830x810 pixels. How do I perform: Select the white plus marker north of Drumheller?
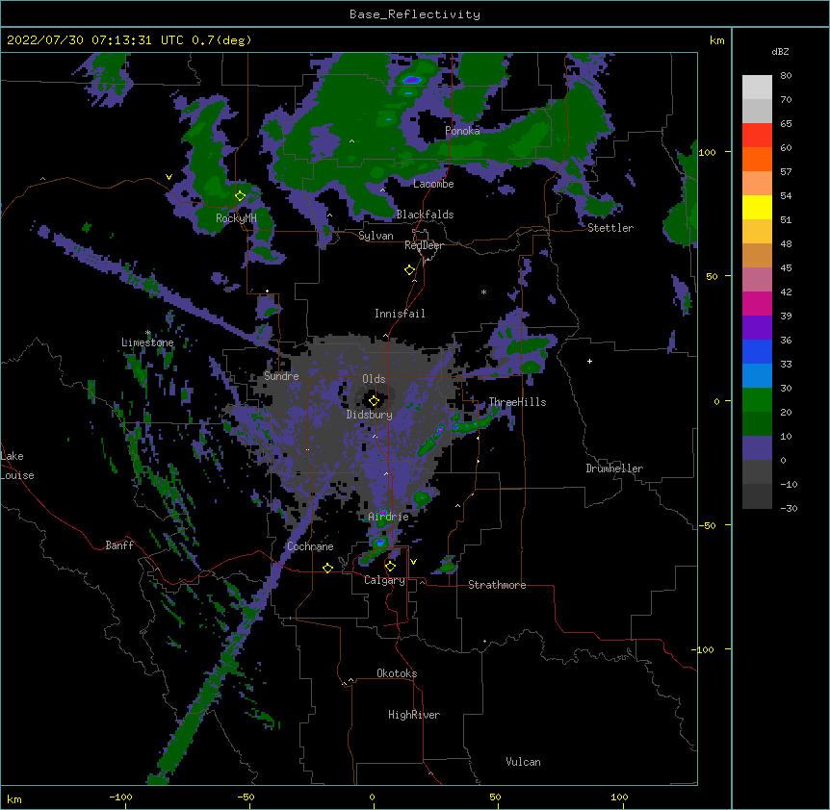[589, 361]
